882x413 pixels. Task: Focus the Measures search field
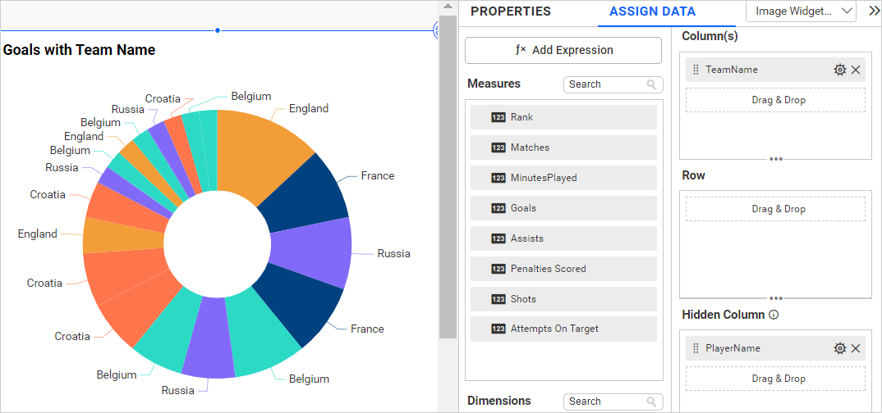coord(604,84)
